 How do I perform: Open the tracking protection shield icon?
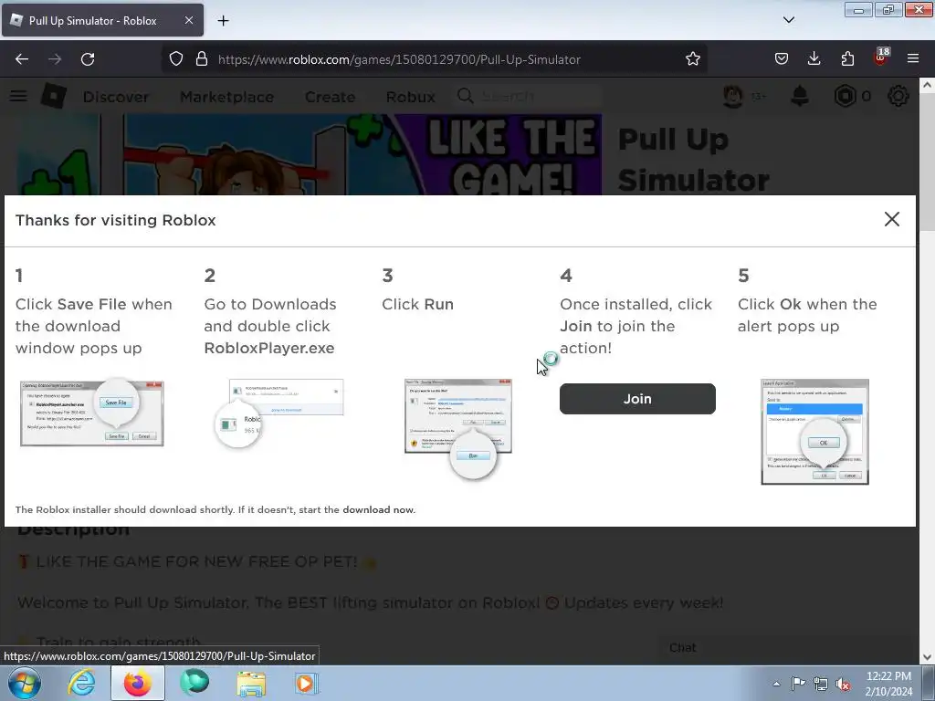176,59
